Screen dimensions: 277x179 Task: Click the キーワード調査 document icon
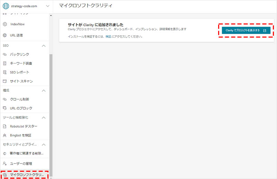[5, 63]
